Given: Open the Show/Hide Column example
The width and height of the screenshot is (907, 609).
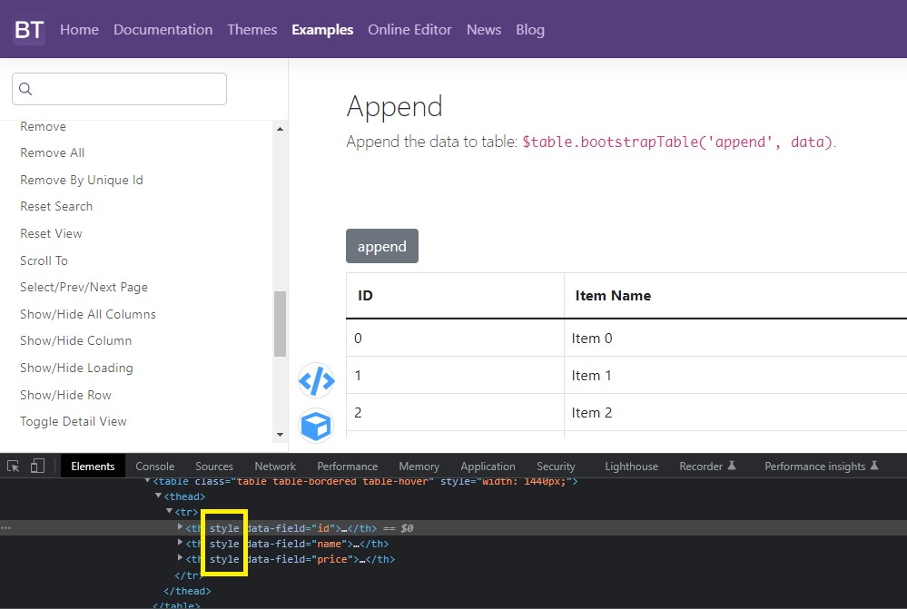Looking at the screenshot, I should pyautogui.click(x=75, y=340).
